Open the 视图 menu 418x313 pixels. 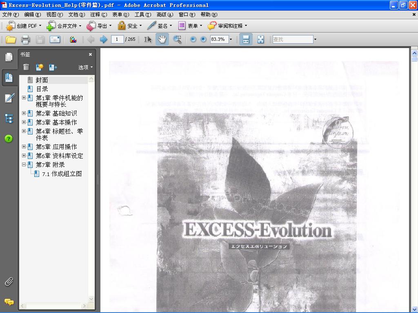click(x=55, y=15)
